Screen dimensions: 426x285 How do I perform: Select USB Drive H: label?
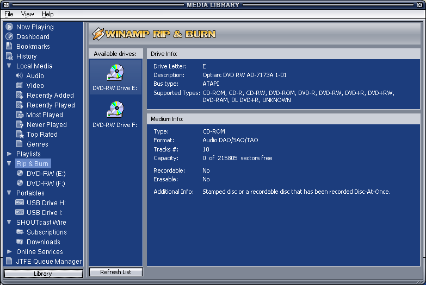pos(46,202)
